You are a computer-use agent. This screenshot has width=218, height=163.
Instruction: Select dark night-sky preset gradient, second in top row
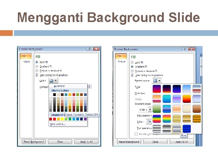167,89
